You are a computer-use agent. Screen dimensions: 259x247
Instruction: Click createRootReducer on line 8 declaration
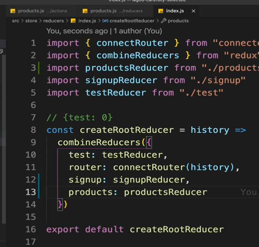tap(127, 130)
